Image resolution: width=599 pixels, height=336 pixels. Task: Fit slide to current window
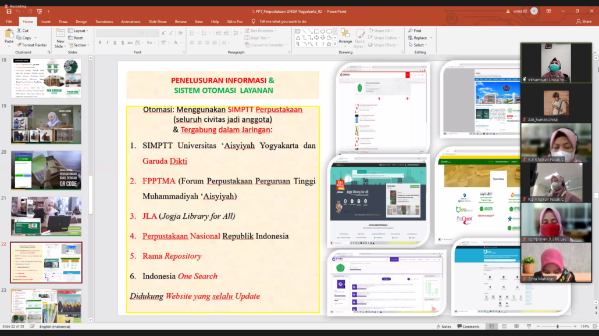point(595,327)
